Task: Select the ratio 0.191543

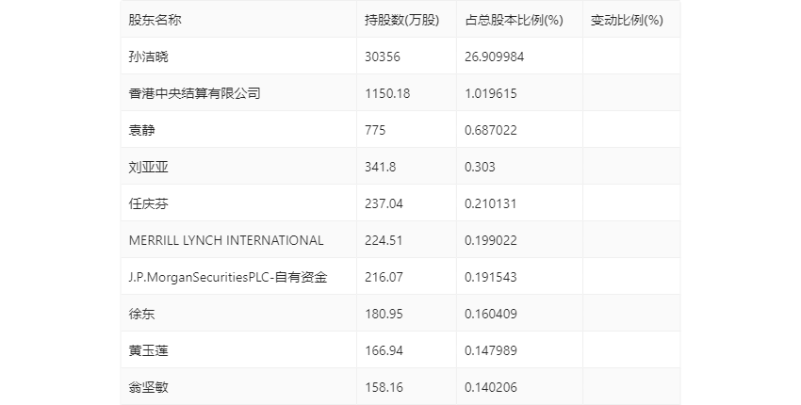Action: (x=491, y=277)
